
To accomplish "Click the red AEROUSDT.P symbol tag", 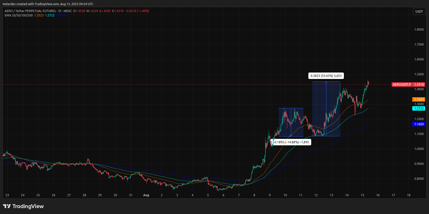I will click(402, 85).
